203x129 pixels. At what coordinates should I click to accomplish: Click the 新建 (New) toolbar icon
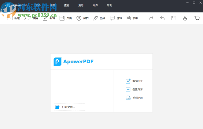10,18
